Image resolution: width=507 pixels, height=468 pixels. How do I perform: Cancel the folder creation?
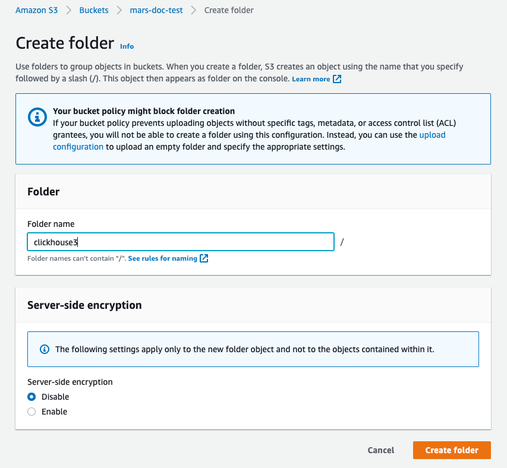[x=380, y=450]
